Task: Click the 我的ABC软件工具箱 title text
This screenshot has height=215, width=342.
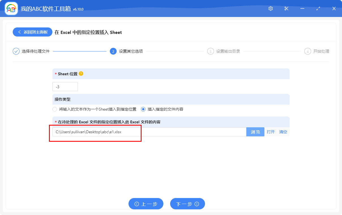Action: [46, 9]
